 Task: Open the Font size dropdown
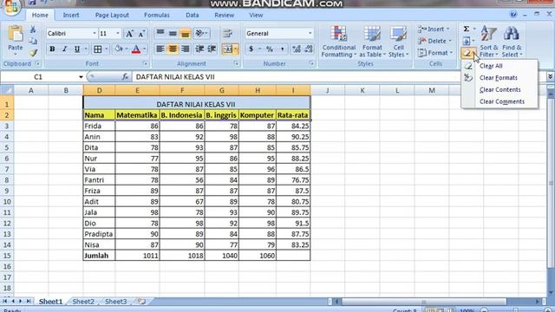pos(118,34)
